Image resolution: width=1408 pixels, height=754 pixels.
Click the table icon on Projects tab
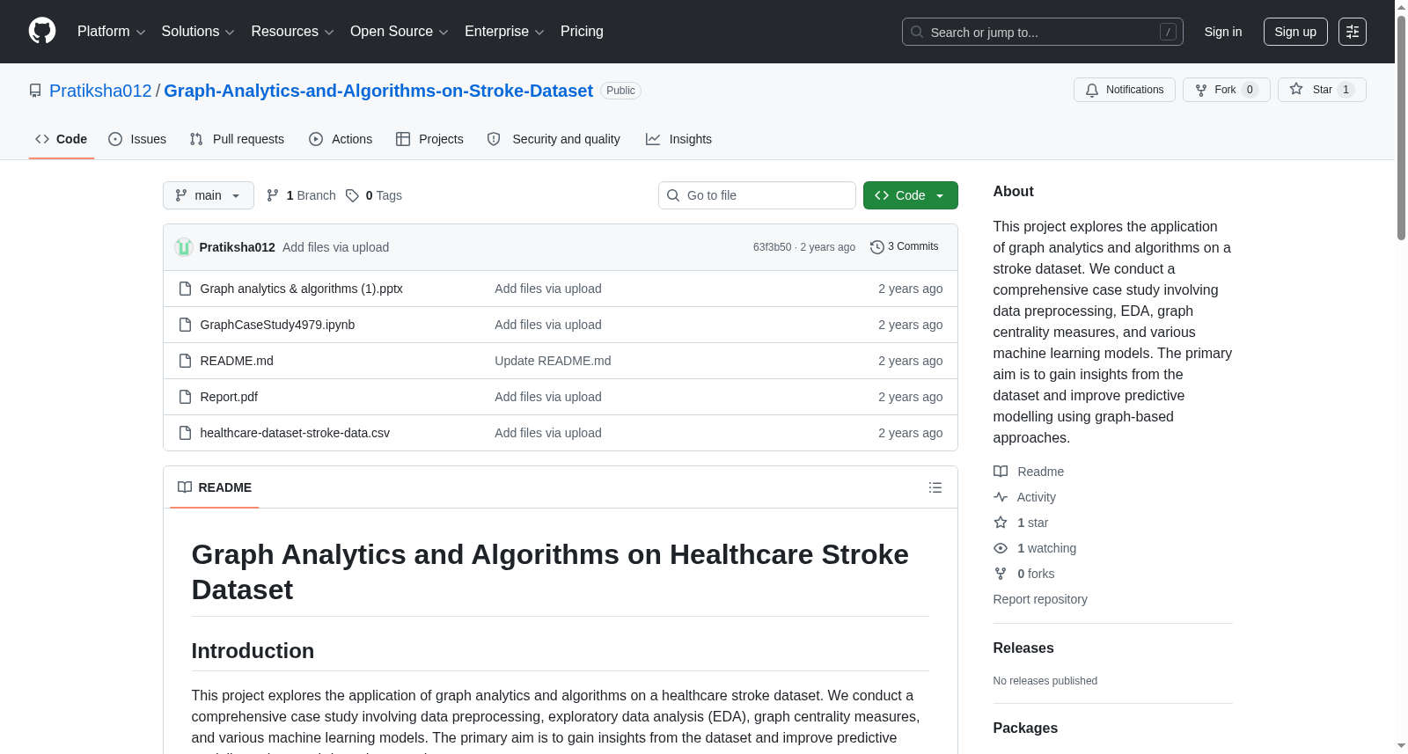pos(403,139)
